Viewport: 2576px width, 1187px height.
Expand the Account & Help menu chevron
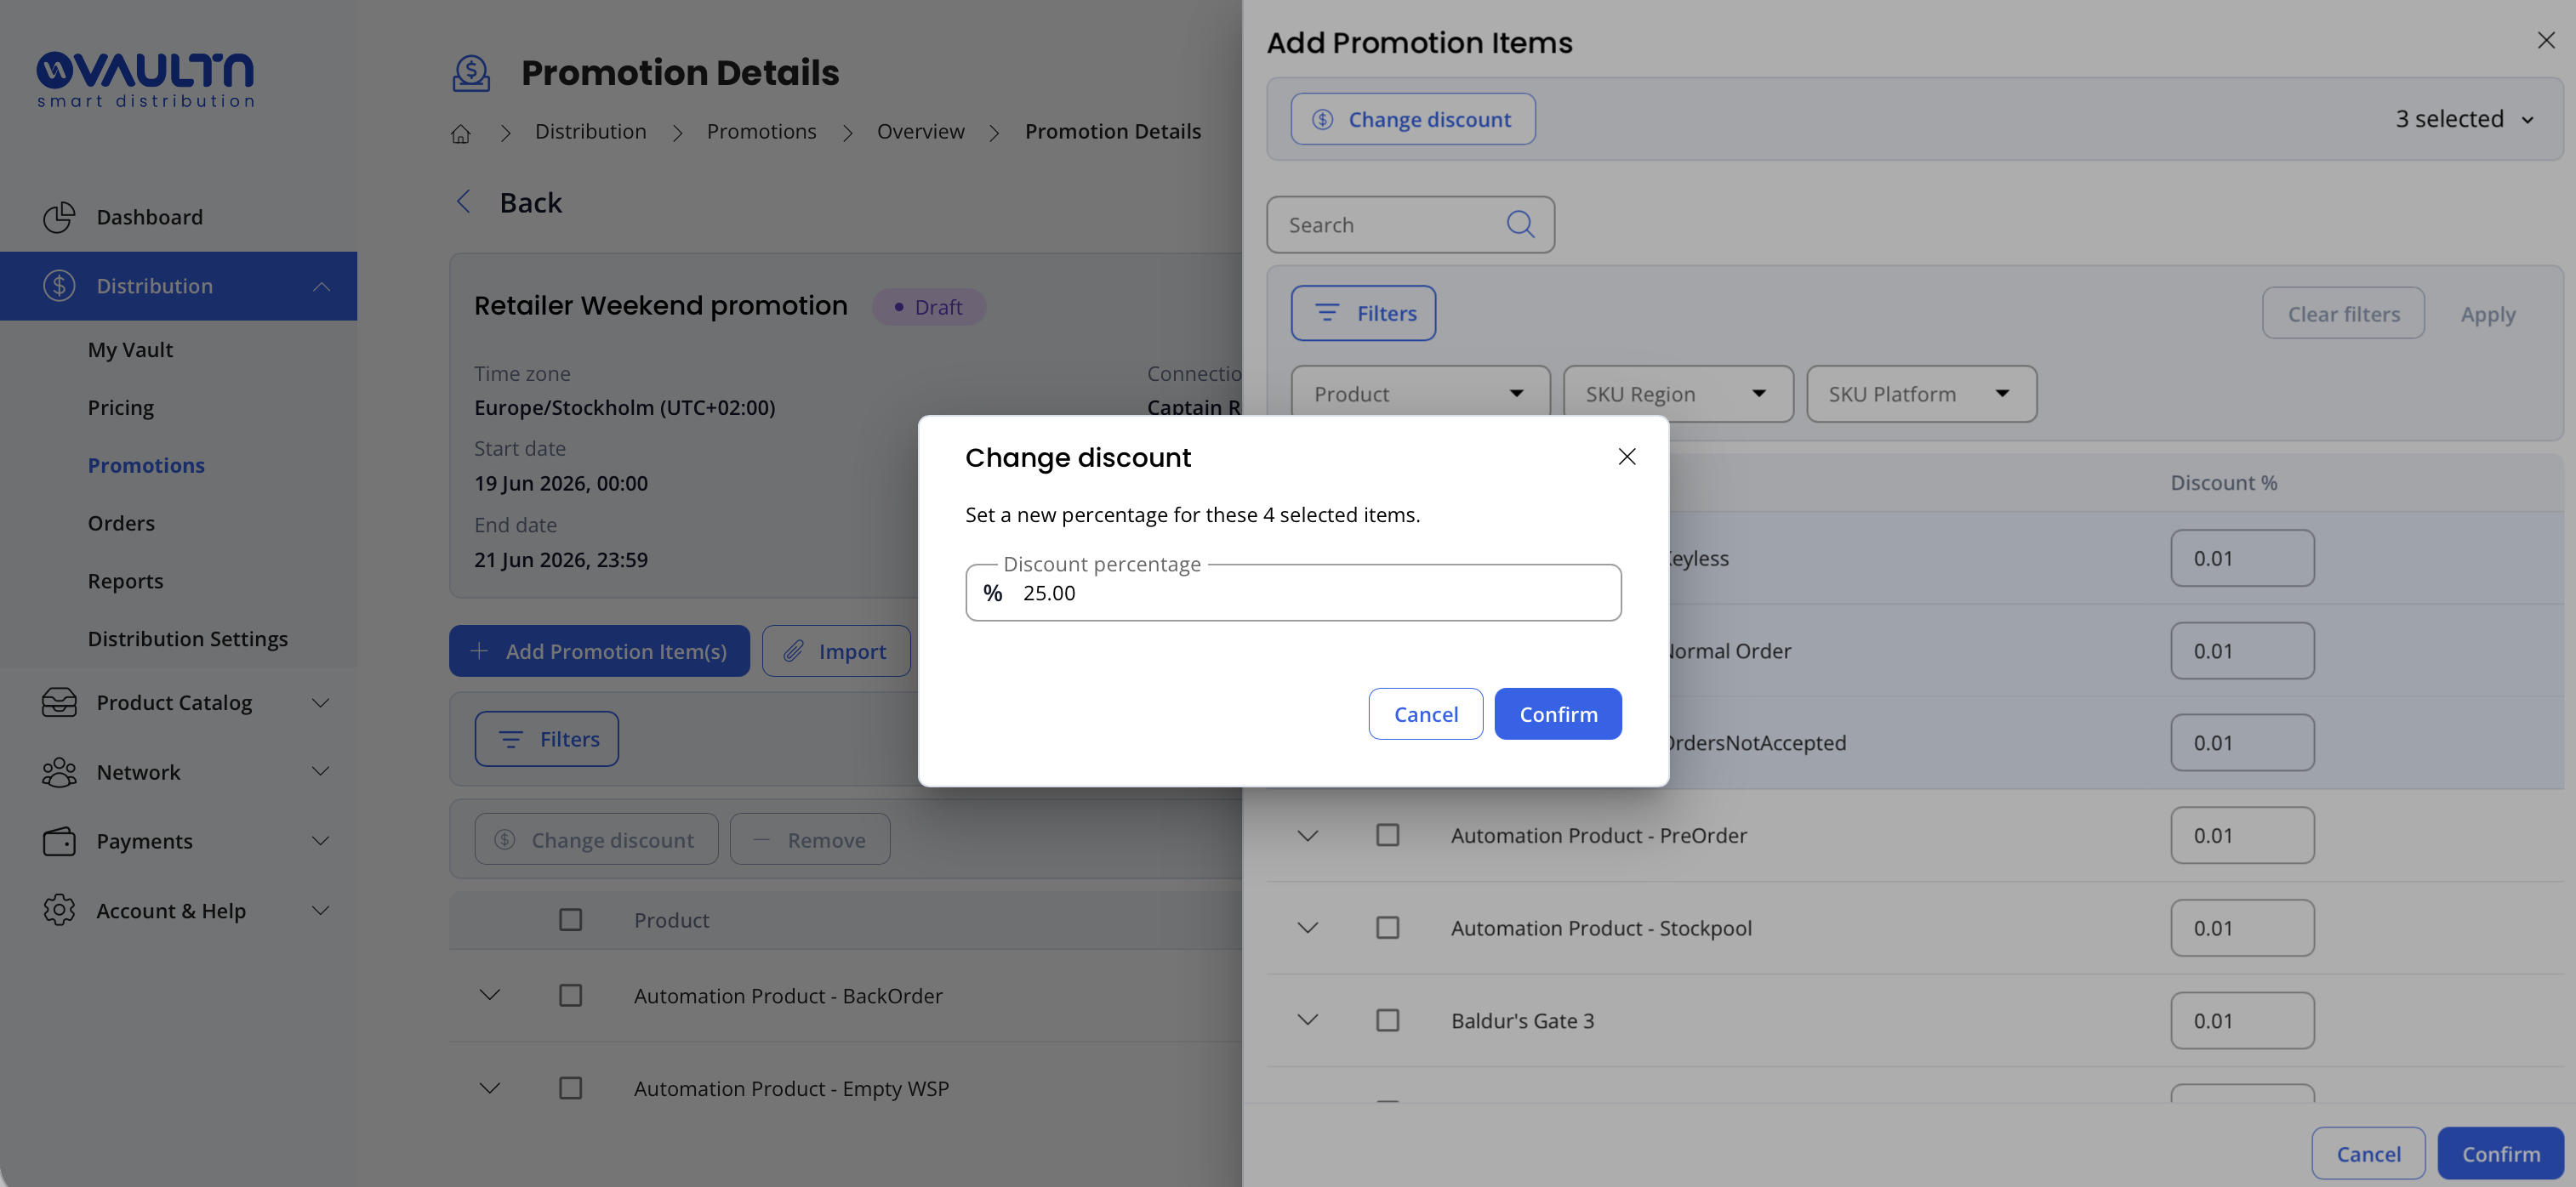(x=320, y=911)
